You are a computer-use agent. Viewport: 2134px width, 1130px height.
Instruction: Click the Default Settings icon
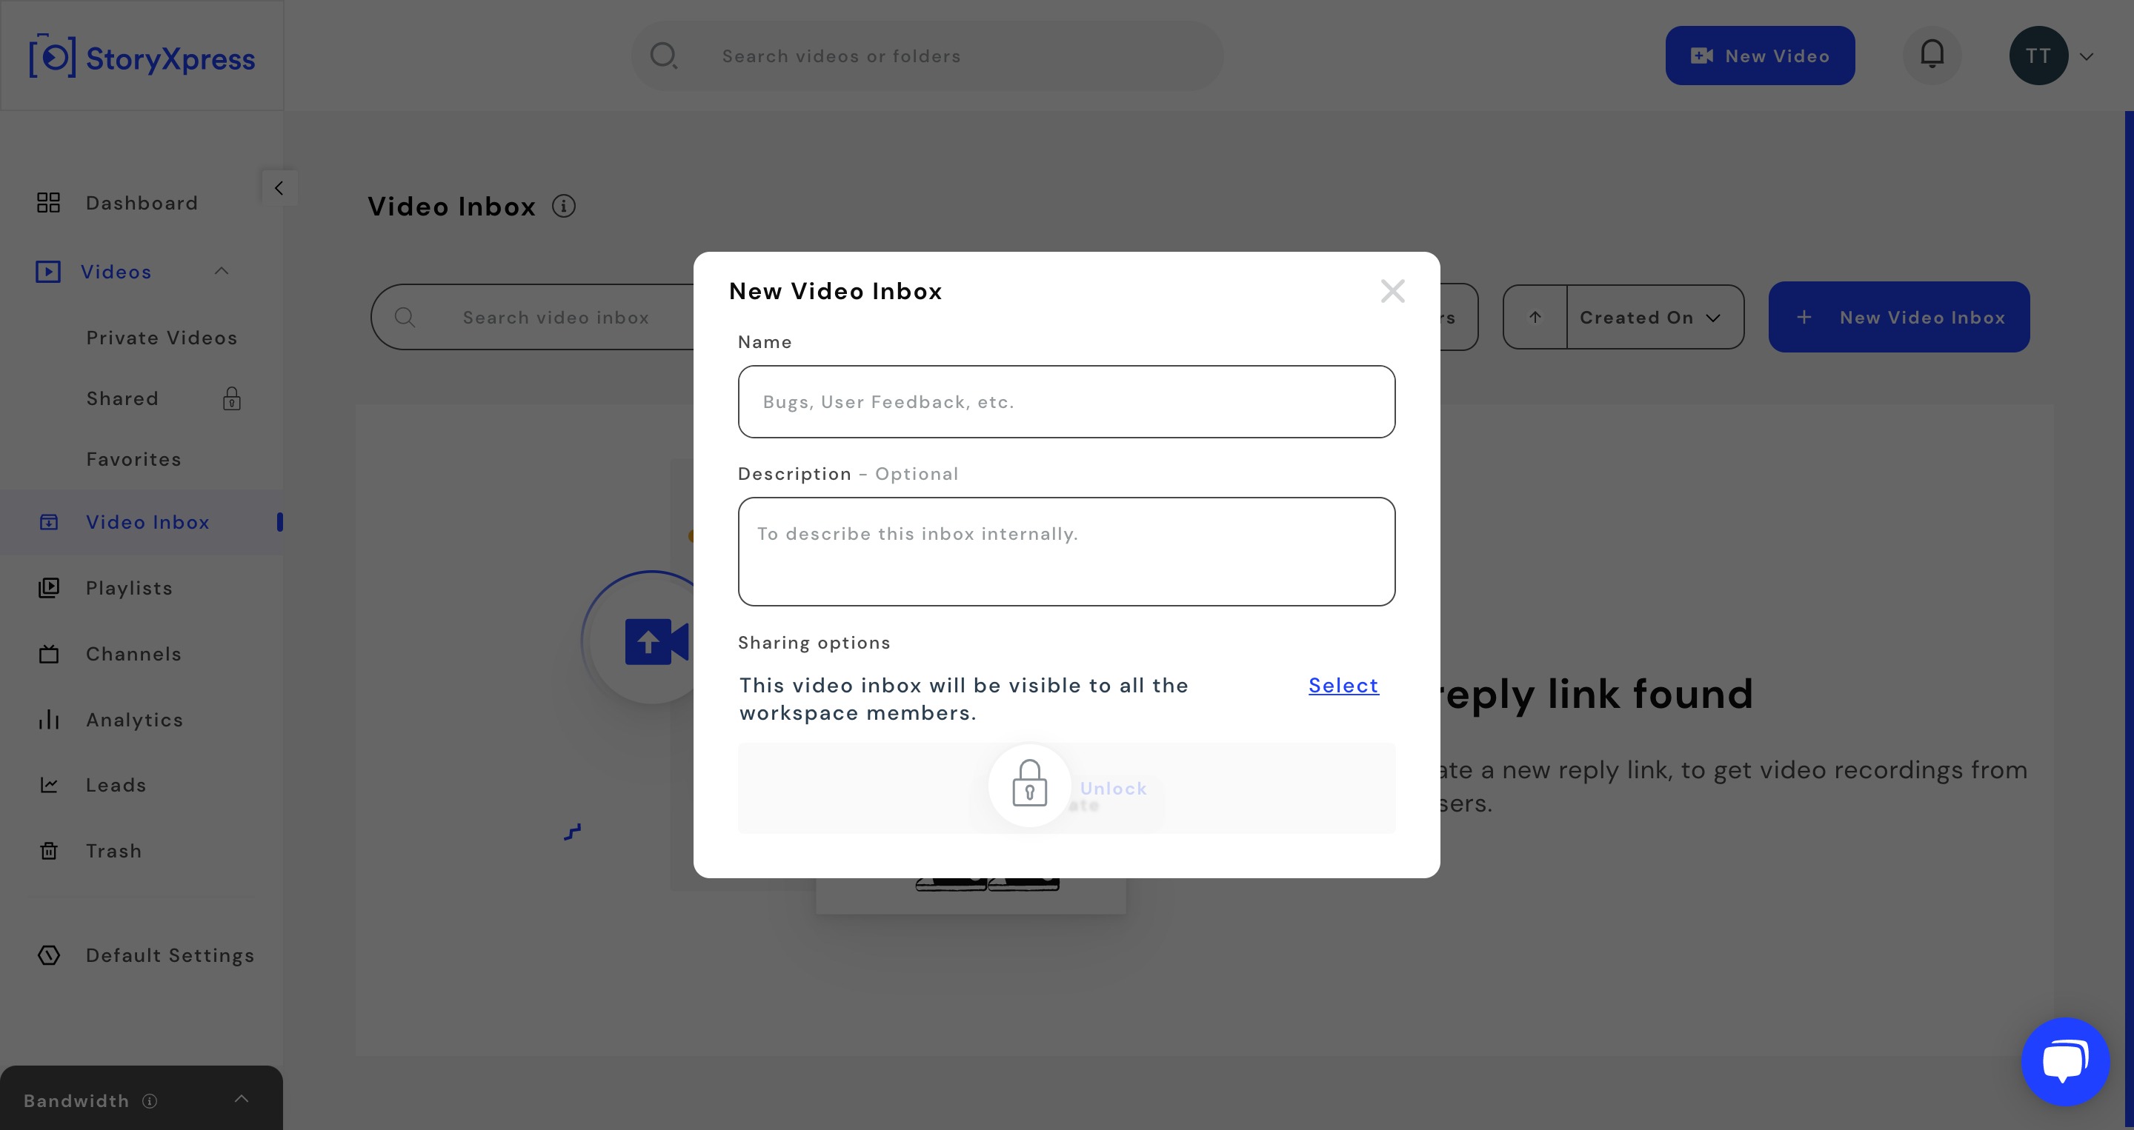tap(49, 955)
